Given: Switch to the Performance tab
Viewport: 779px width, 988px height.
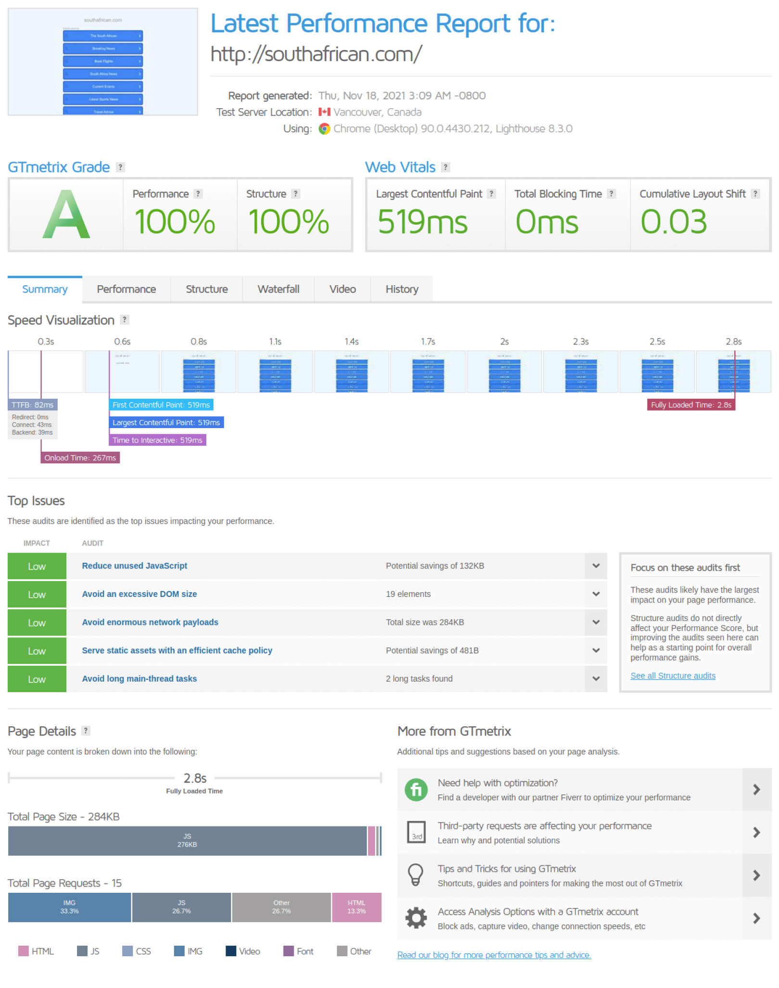Looking at the screenshot, I should tap(126, 289).
